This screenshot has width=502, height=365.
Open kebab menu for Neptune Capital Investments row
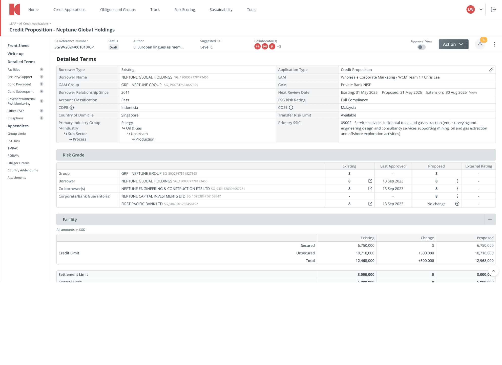457,196
